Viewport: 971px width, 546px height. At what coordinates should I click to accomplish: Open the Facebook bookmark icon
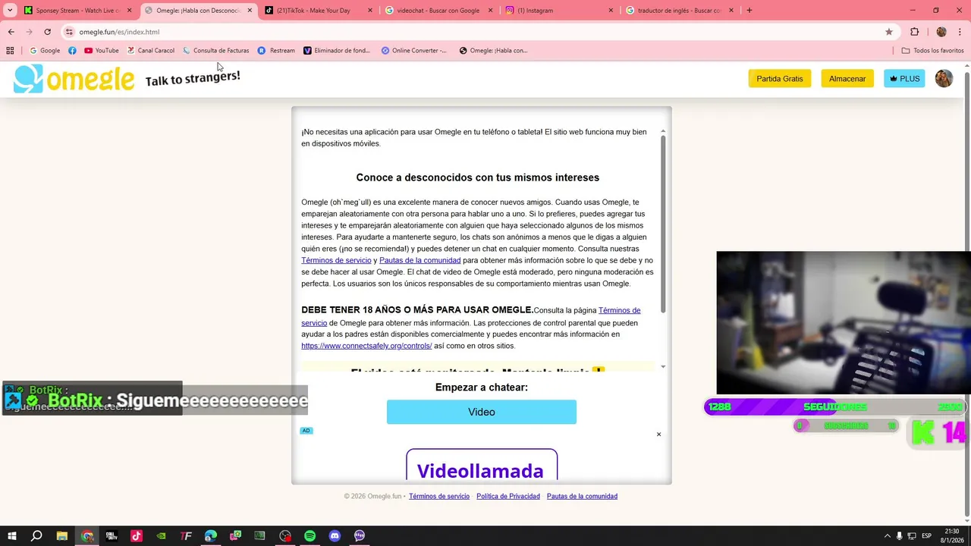[x=72, y=51]
